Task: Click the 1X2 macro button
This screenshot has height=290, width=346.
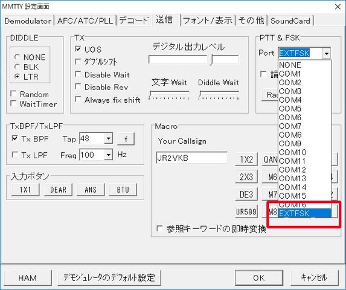Action: 246,159
